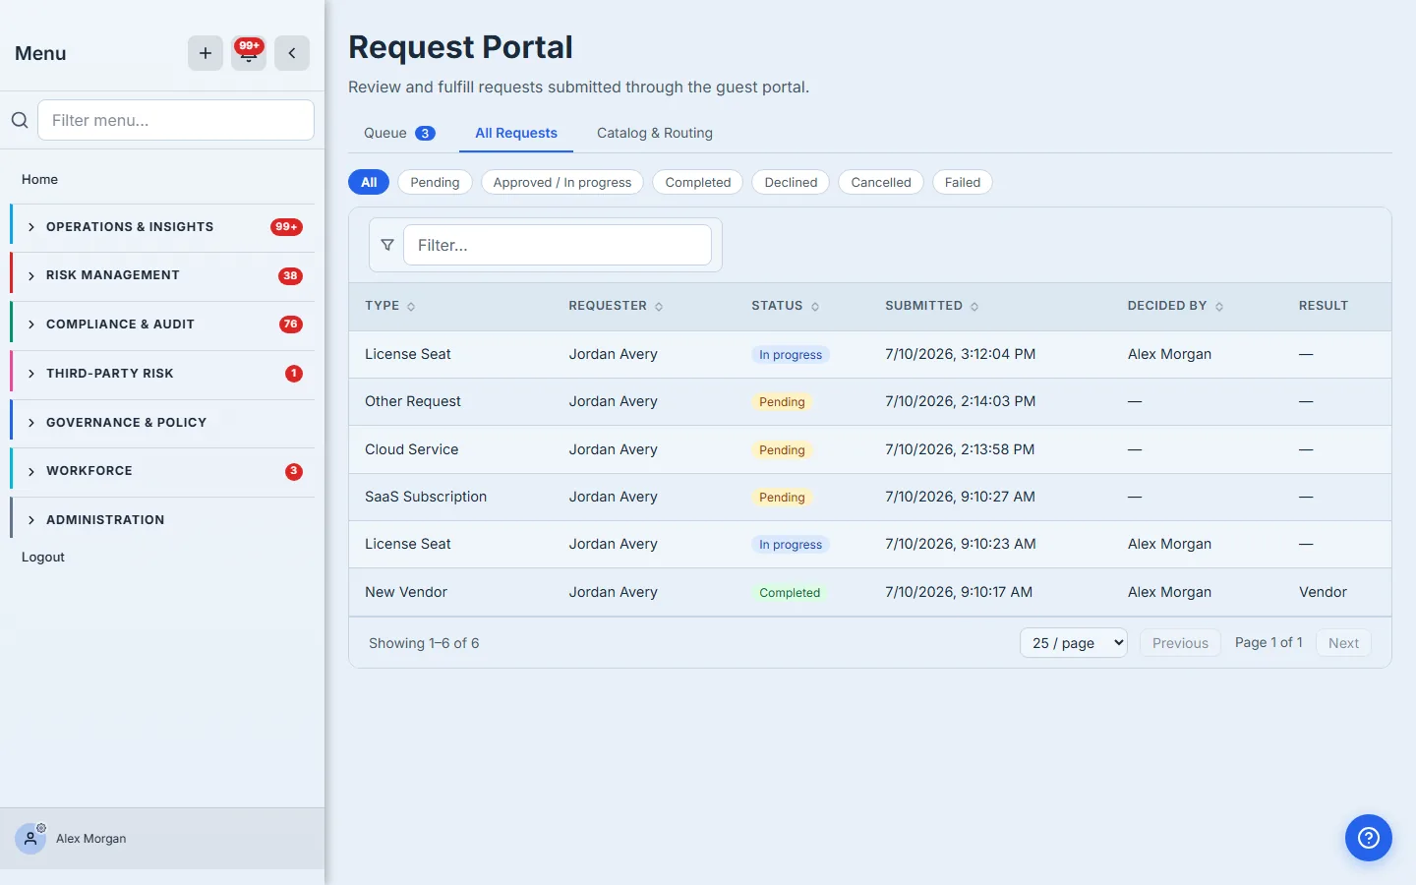Filter by Cancelled status chip
This screenshot has height=885, width=1416.
[x=881, y=182]
